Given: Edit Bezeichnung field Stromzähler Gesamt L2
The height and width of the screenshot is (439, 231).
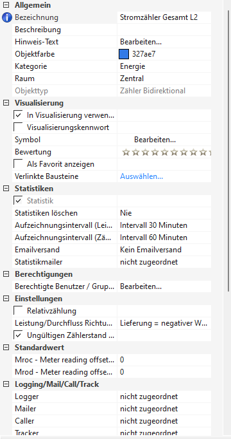Looking at the screenshot, I should tap(164, 17).
